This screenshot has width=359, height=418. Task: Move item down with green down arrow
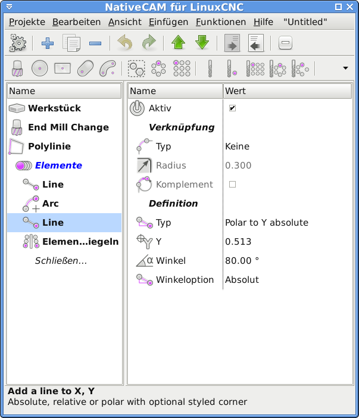[x=202, y=42]
